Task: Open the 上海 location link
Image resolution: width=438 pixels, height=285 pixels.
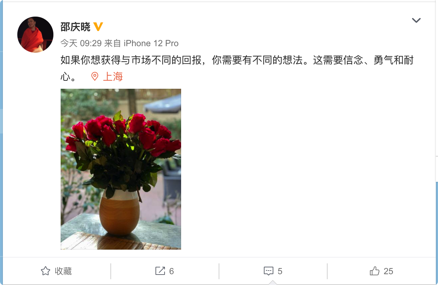Action: click(113, 76)
